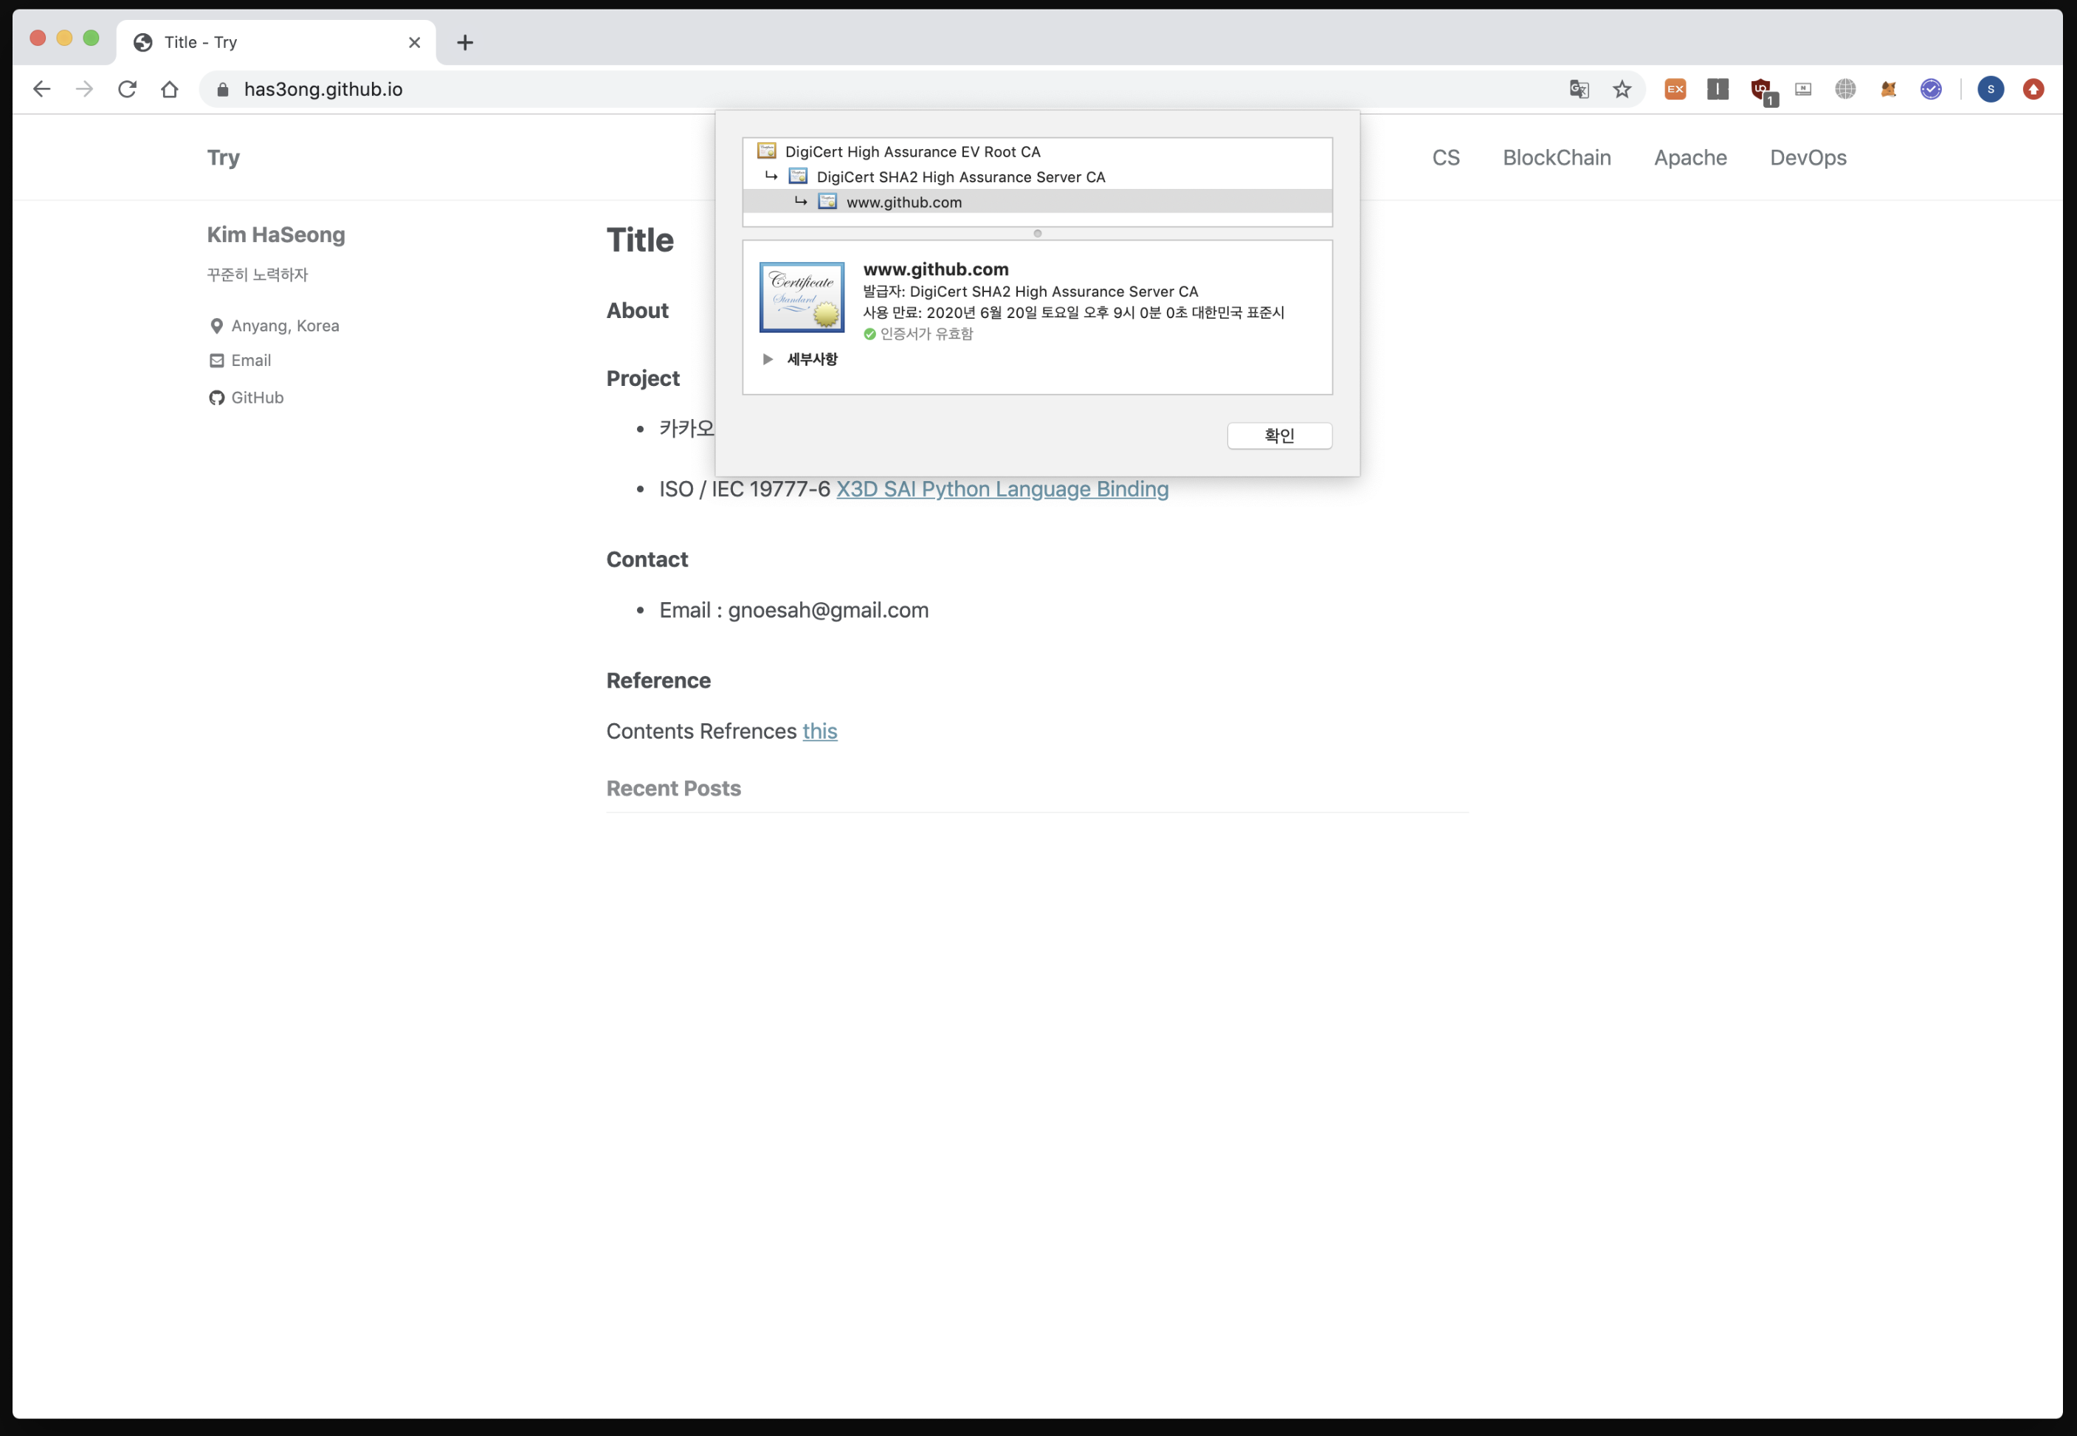The image size is (2077, 1436).
Task: Go to the browser home page
Action: pyautogui.click(x=169, y=89)
